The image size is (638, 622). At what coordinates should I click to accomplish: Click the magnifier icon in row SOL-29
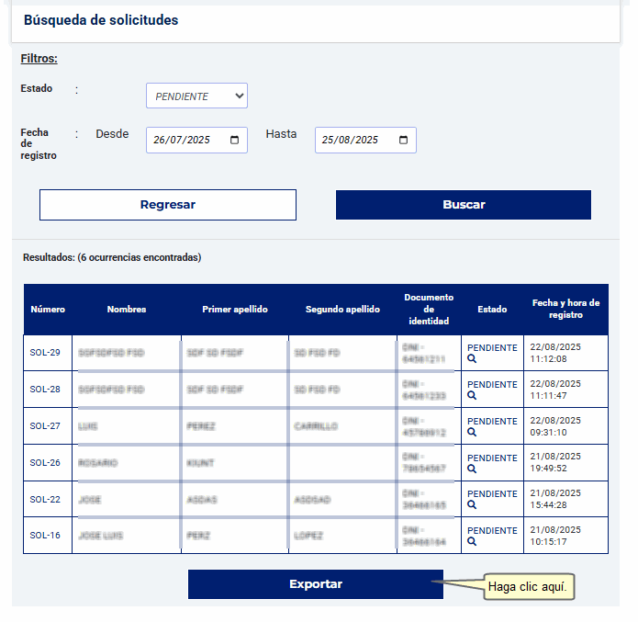472,359
